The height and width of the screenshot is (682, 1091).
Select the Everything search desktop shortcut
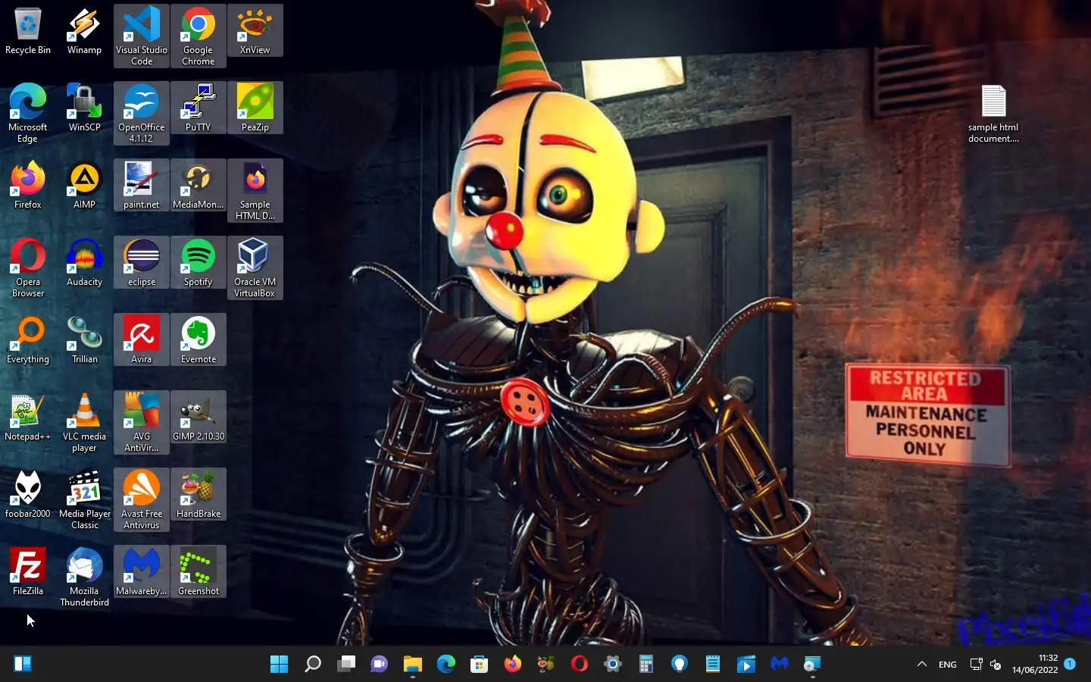(28, 339)
